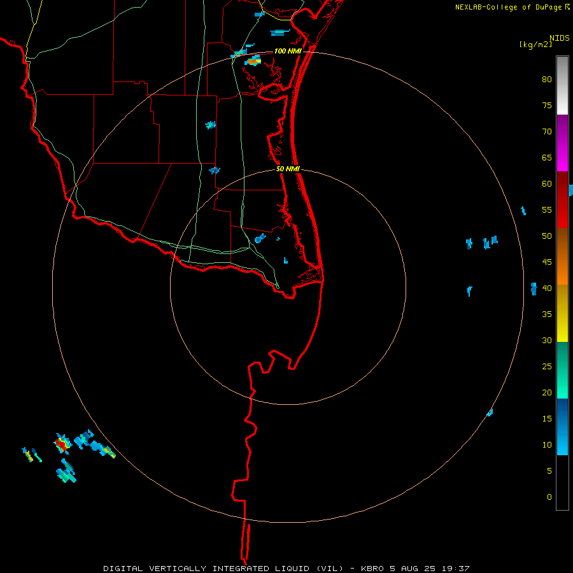
Task: Select the dark red band beside 60
Action: [x=562, y=185]
